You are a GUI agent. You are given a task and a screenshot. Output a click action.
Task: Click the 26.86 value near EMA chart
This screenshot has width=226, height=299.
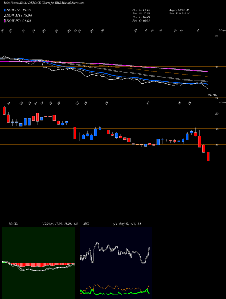pyautogui.click(x=212, y=95)
